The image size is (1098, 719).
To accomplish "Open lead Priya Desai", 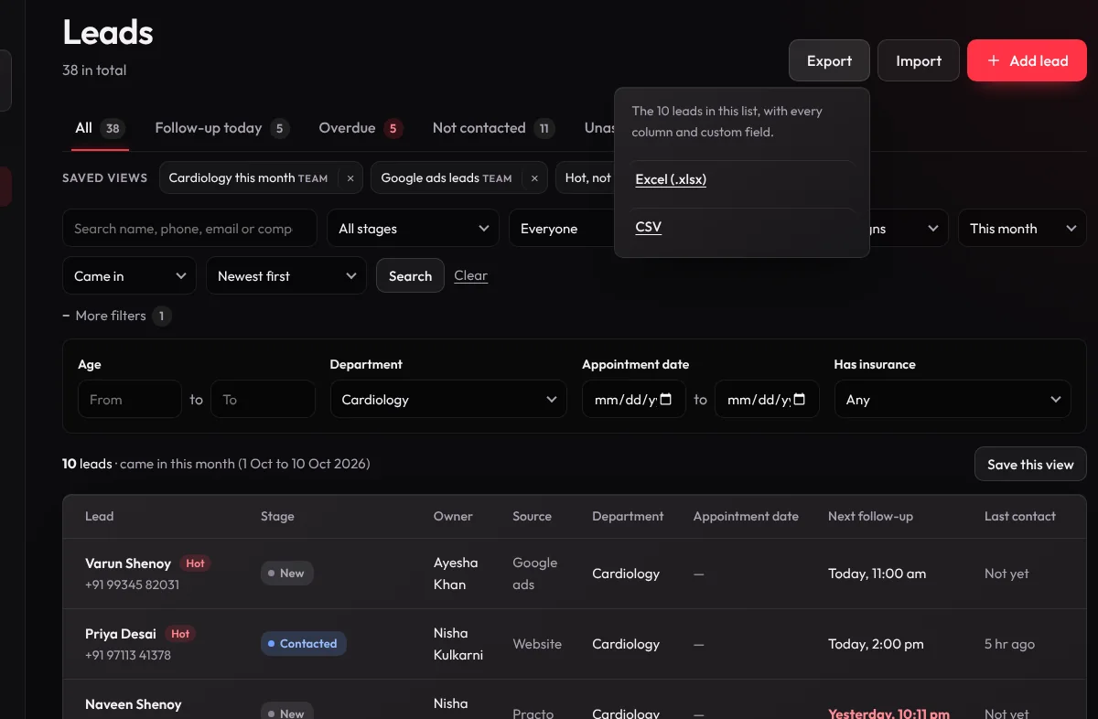I will click(x=121, y=634).
